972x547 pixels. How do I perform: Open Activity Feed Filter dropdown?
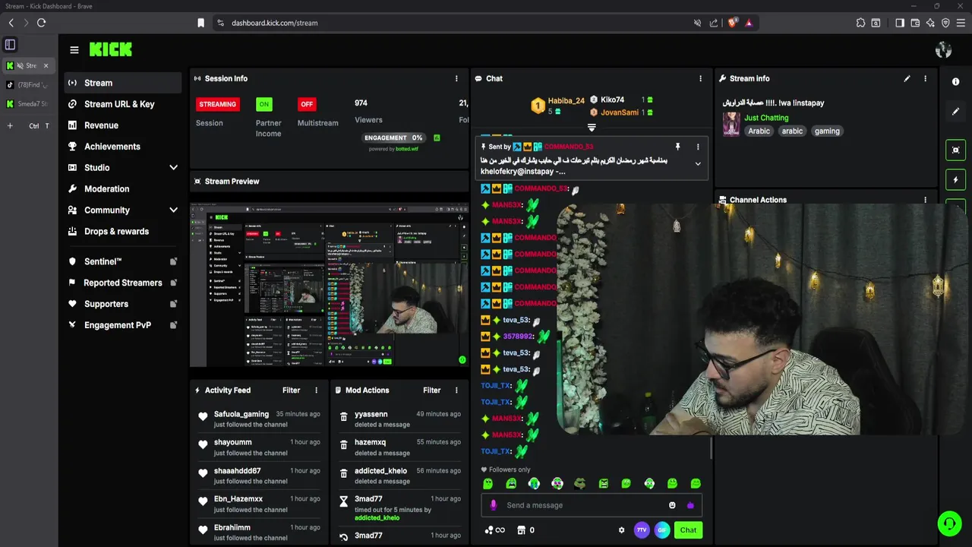coord(292,390)
